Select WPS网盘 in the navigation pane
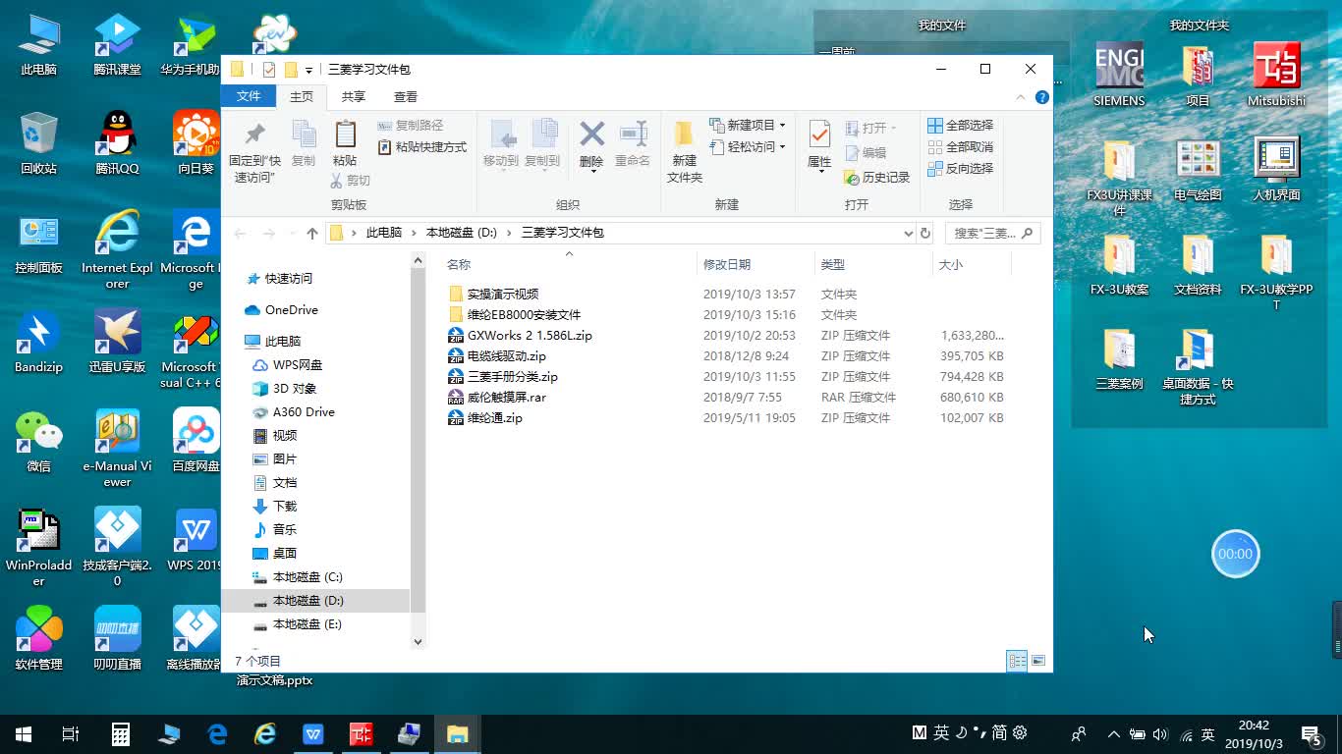This screenshot has width=1342, height=754. pyautogui.click(x=298, y=365)
